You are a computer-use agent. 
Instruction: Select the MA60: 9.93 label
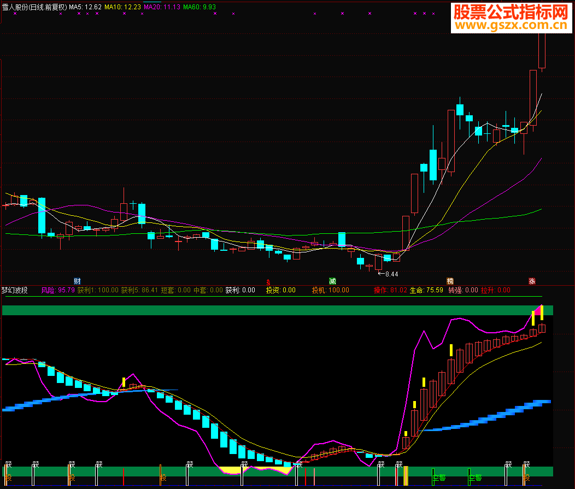(200, 7)
